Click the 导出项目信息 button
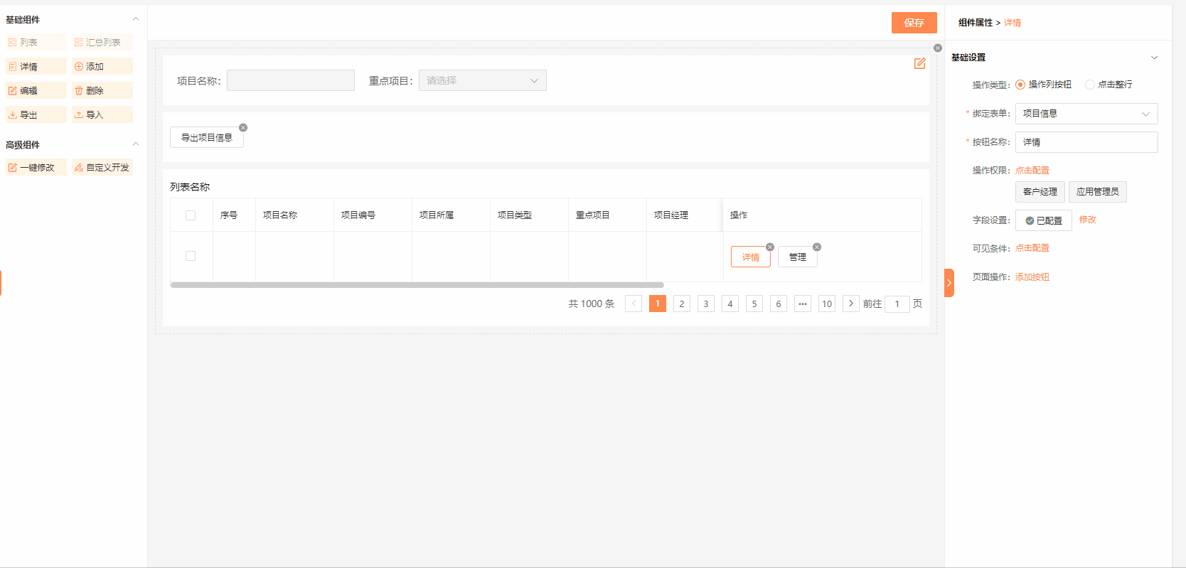Image resolution: width=1186 pixels, height=568 pixels. coord(207,138)
